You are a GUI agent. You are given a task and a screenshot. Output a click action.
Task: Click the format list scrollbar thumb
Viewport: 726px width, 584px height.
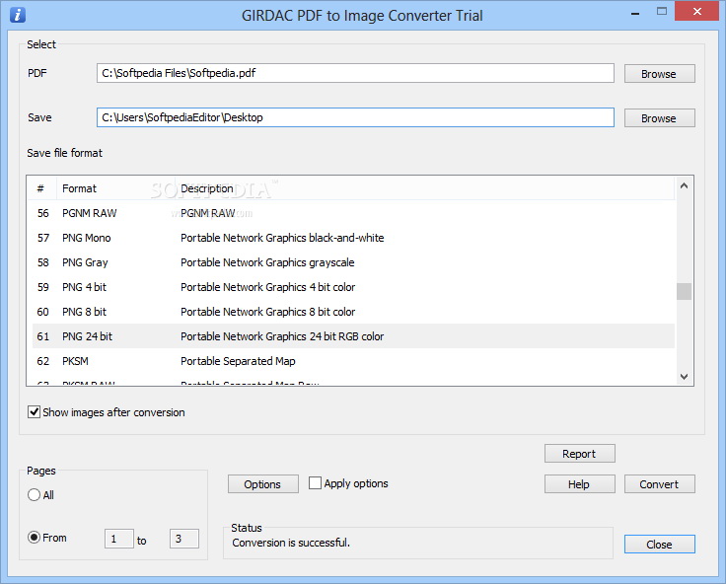(684, 292)
